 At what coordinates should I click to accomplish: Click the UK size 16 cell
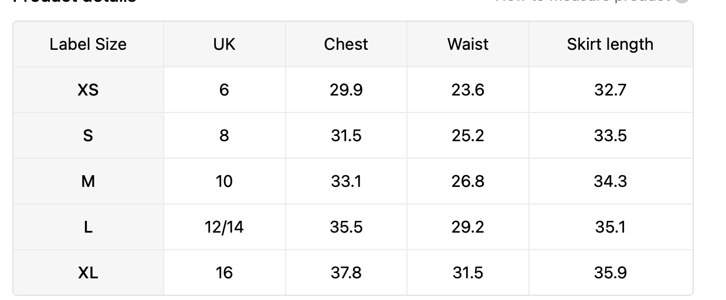(x=225, y=272)
